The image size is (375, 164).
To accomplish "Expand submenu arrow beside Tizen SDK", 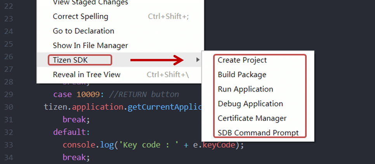I will 198,60.
